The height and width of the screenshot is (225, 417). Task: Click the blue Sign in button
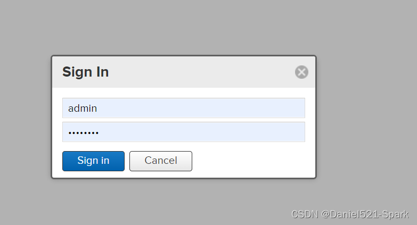[93, 161]
